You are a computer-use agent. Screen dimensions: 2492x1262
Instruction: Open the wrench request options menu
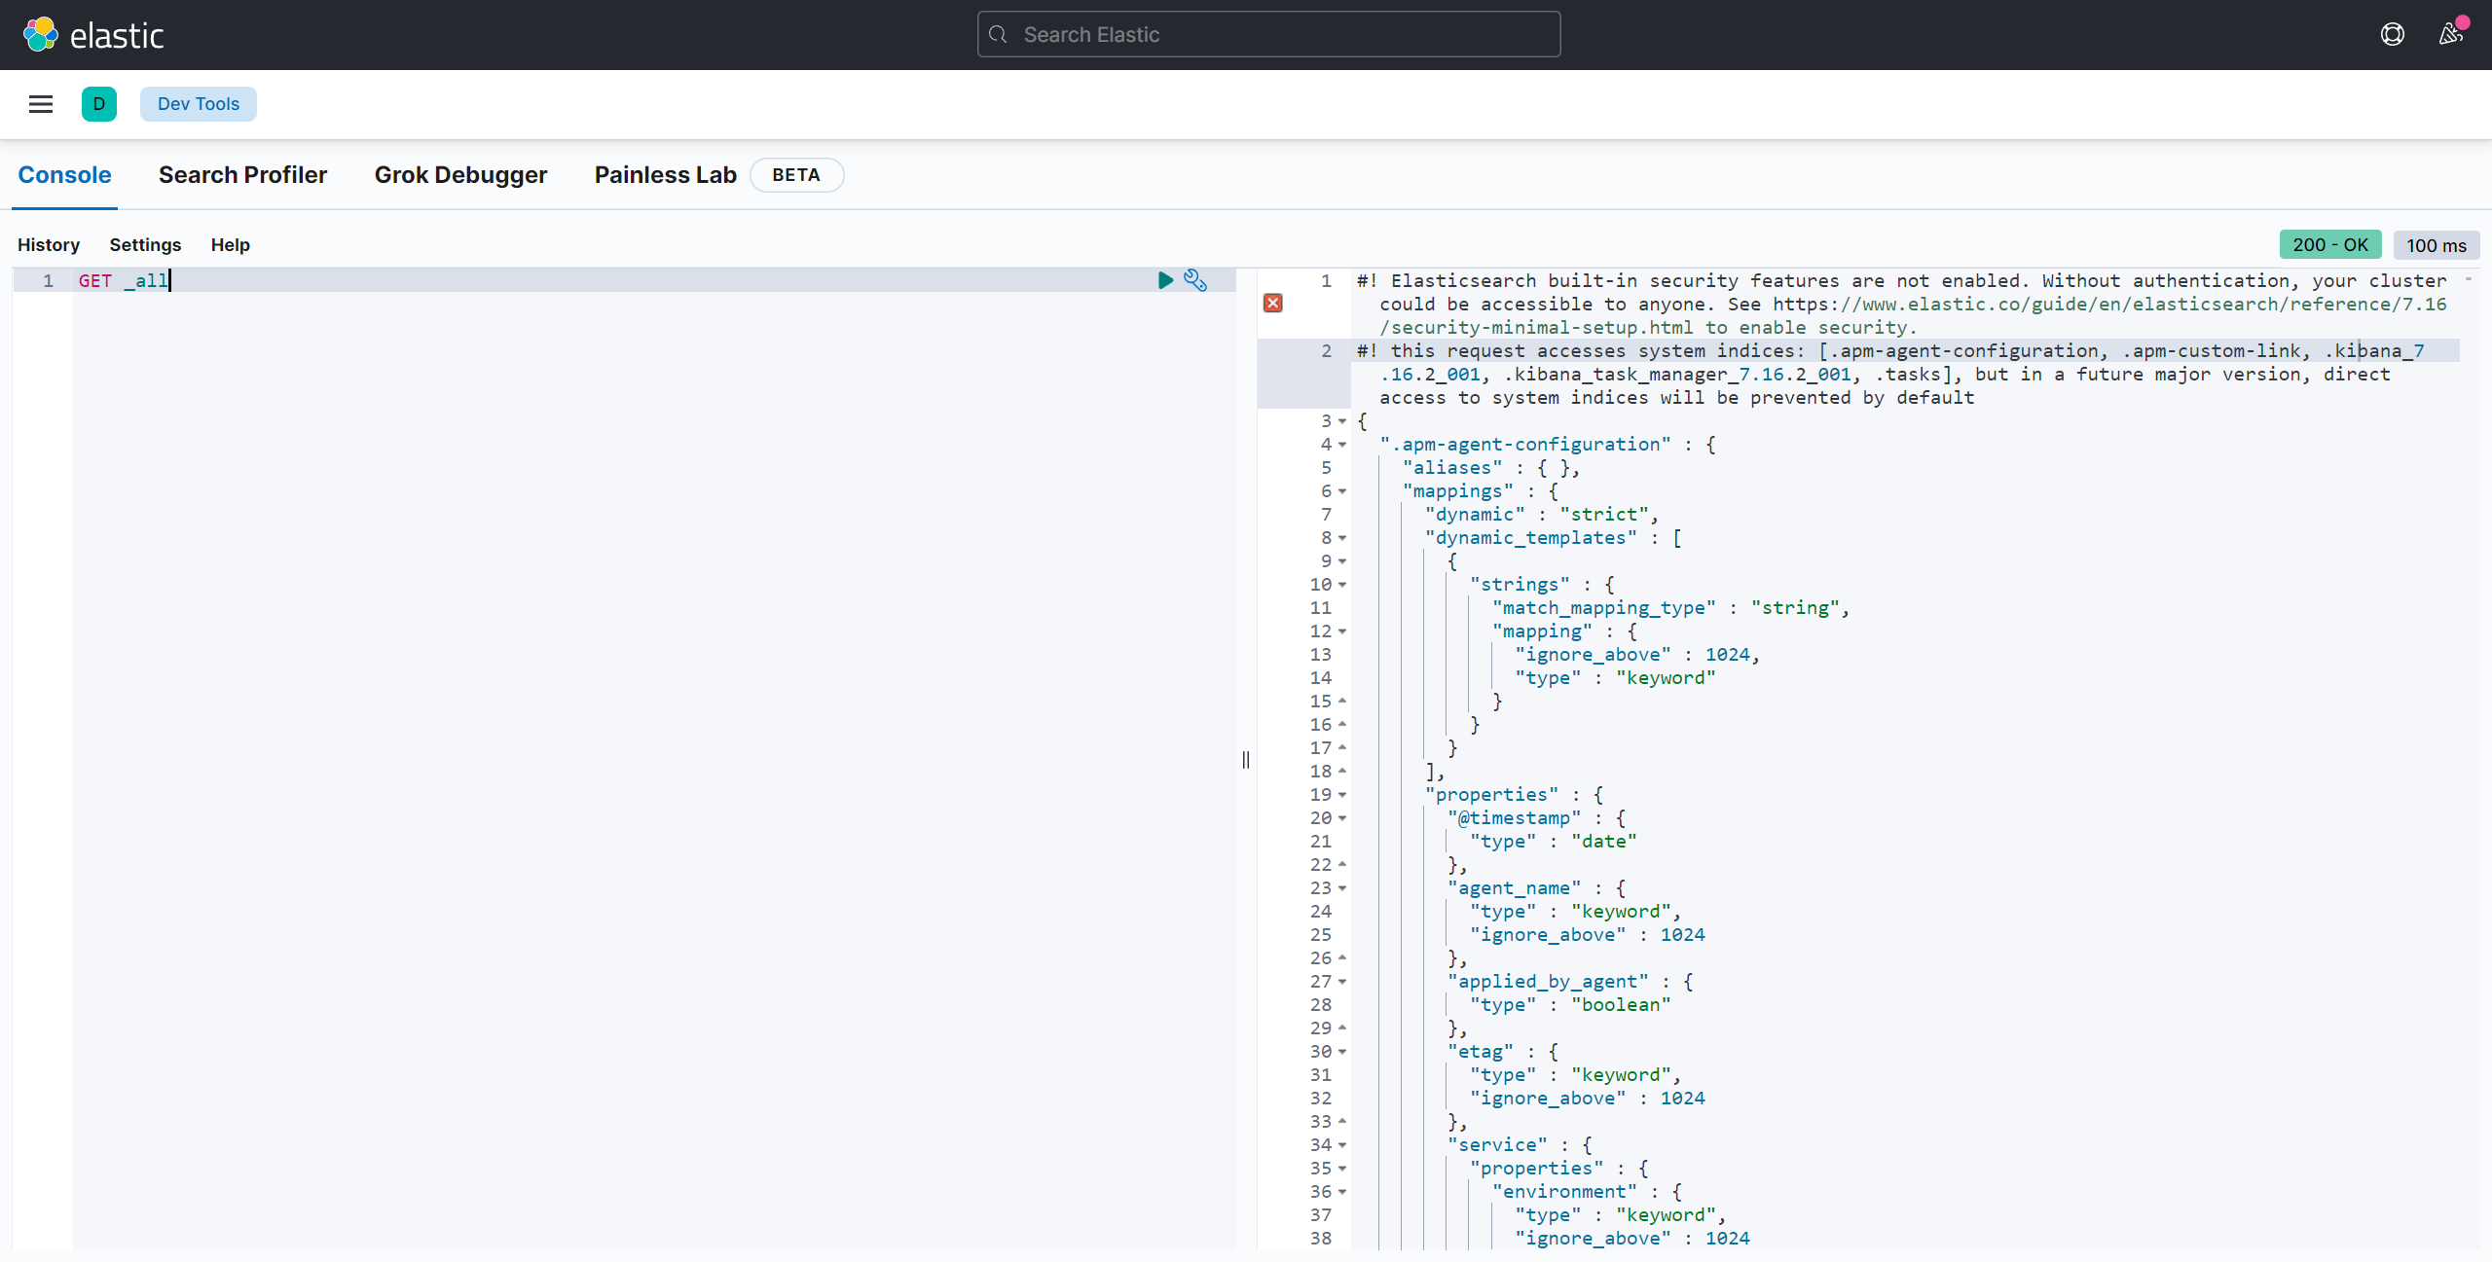1195,280
